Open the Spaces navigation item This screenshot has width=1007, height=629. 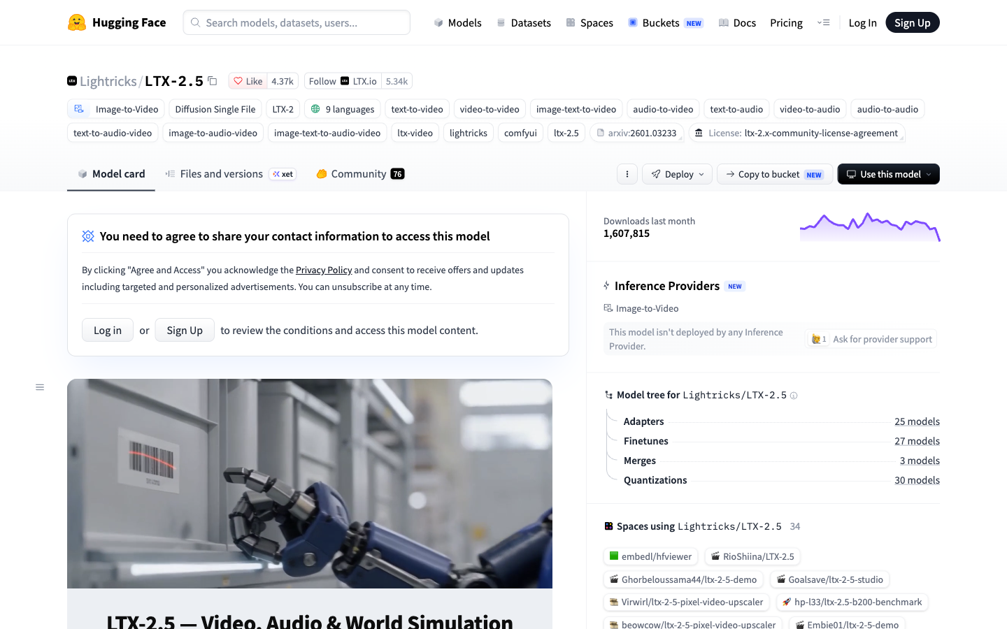point(590,22)
